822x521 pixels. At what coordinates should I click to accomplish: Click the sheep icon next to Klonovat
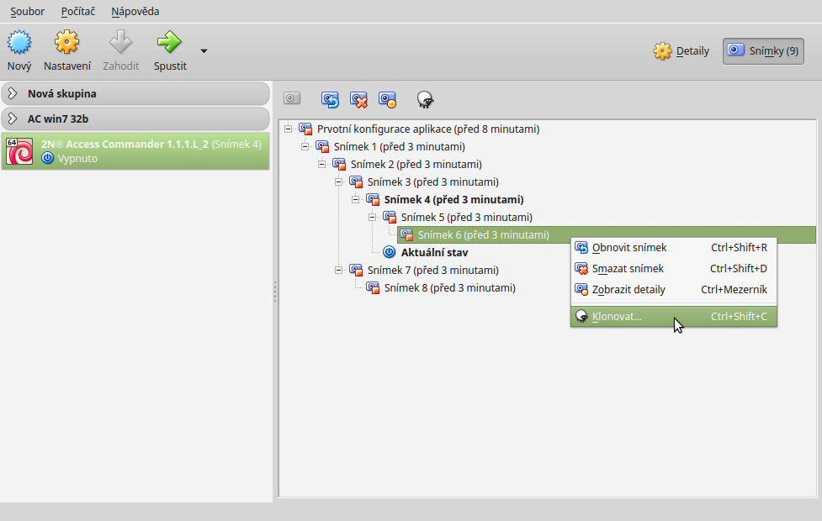tap(581, 316)
